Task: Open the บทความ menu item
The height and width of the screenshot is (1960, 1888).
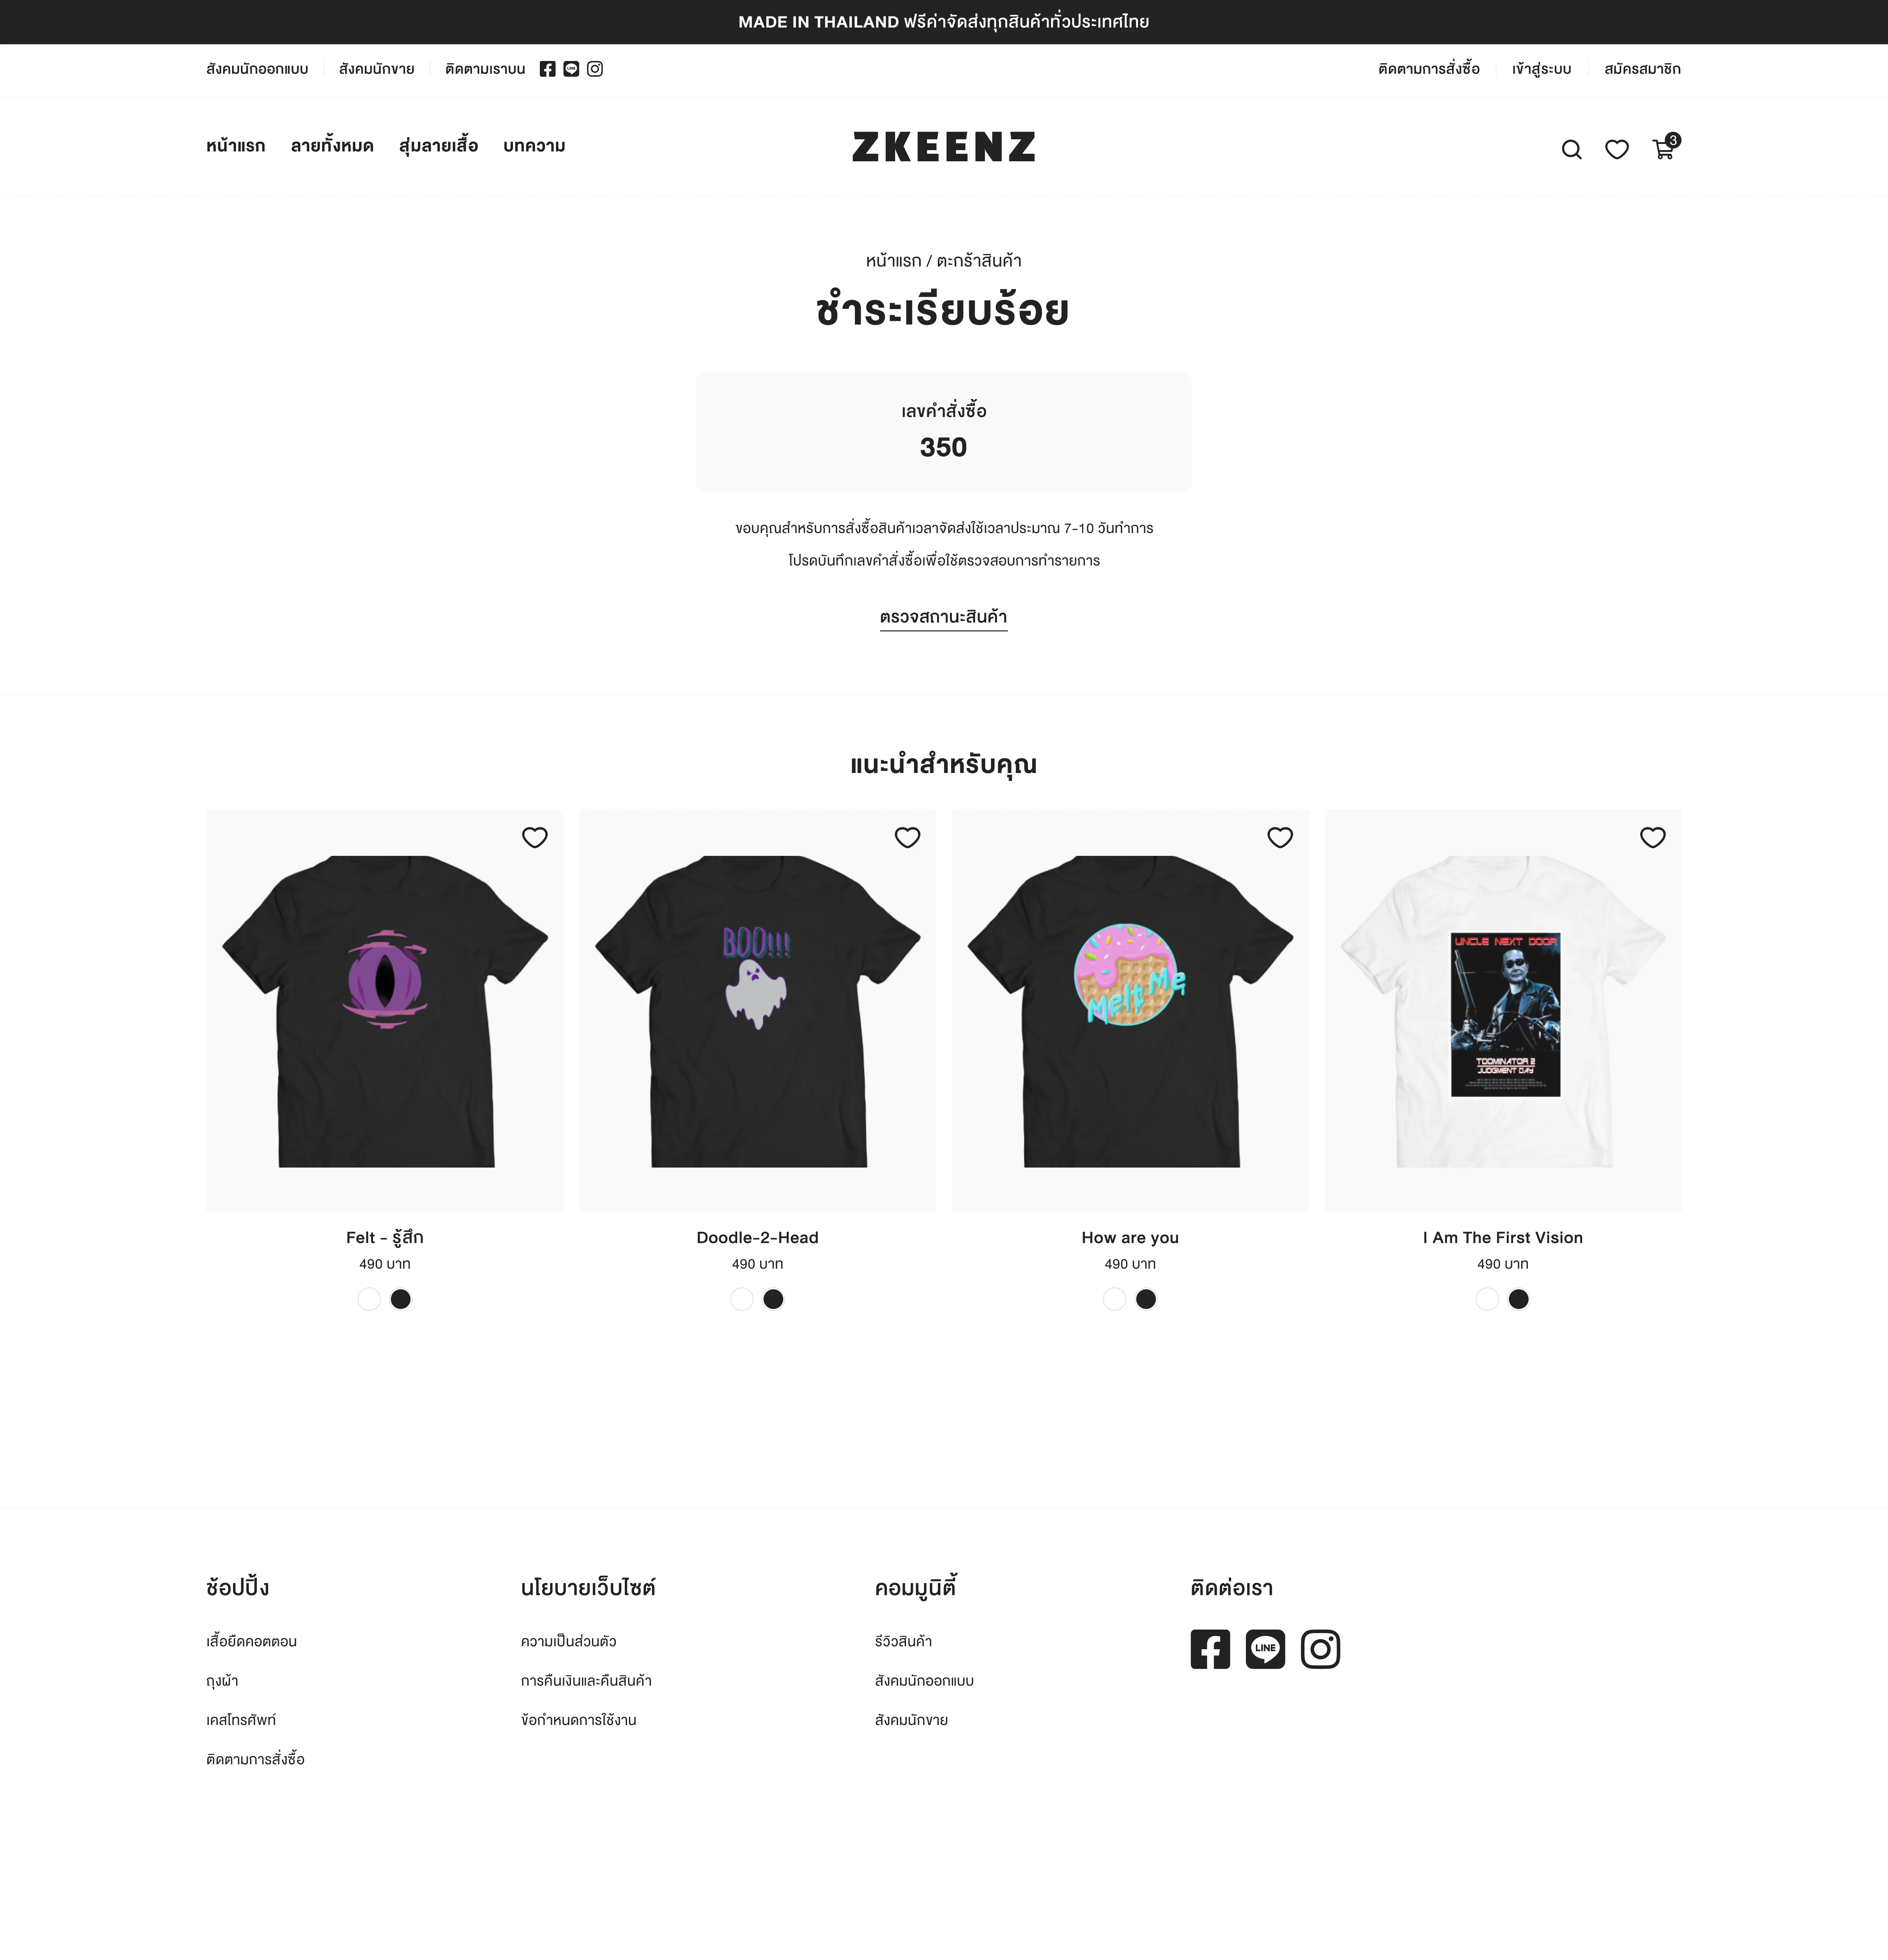Action: 534,146
